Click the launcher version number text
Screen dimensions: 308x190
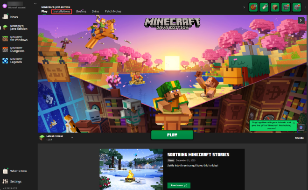pos(10,188)
